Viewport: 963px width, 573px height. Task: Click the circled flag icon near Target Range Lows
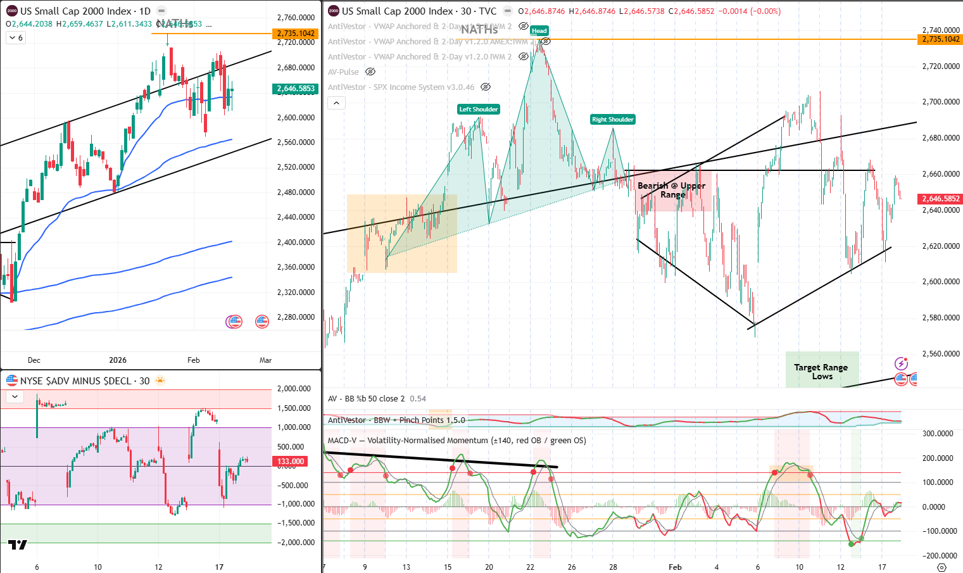coord(900,379)
